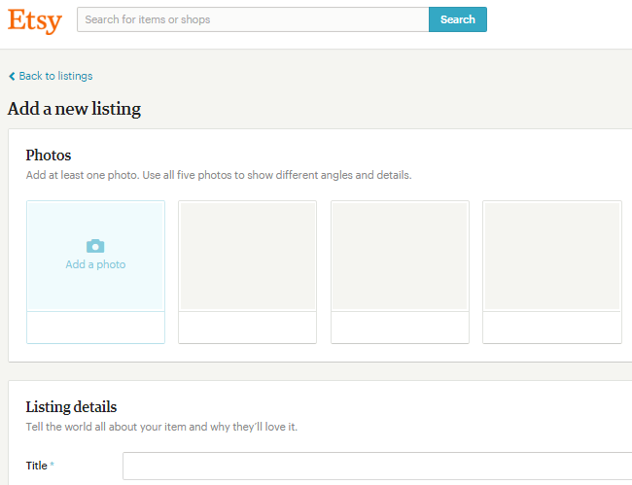
Task: Click the Photos section heading
Action: (49, 156)
